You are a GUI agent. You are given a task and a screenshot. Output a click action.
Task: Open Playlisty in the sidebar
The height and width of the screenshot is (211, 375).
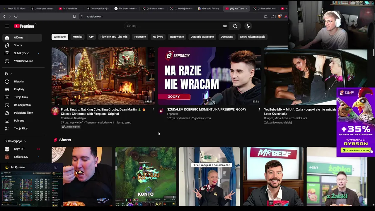(x=22, y=89)
